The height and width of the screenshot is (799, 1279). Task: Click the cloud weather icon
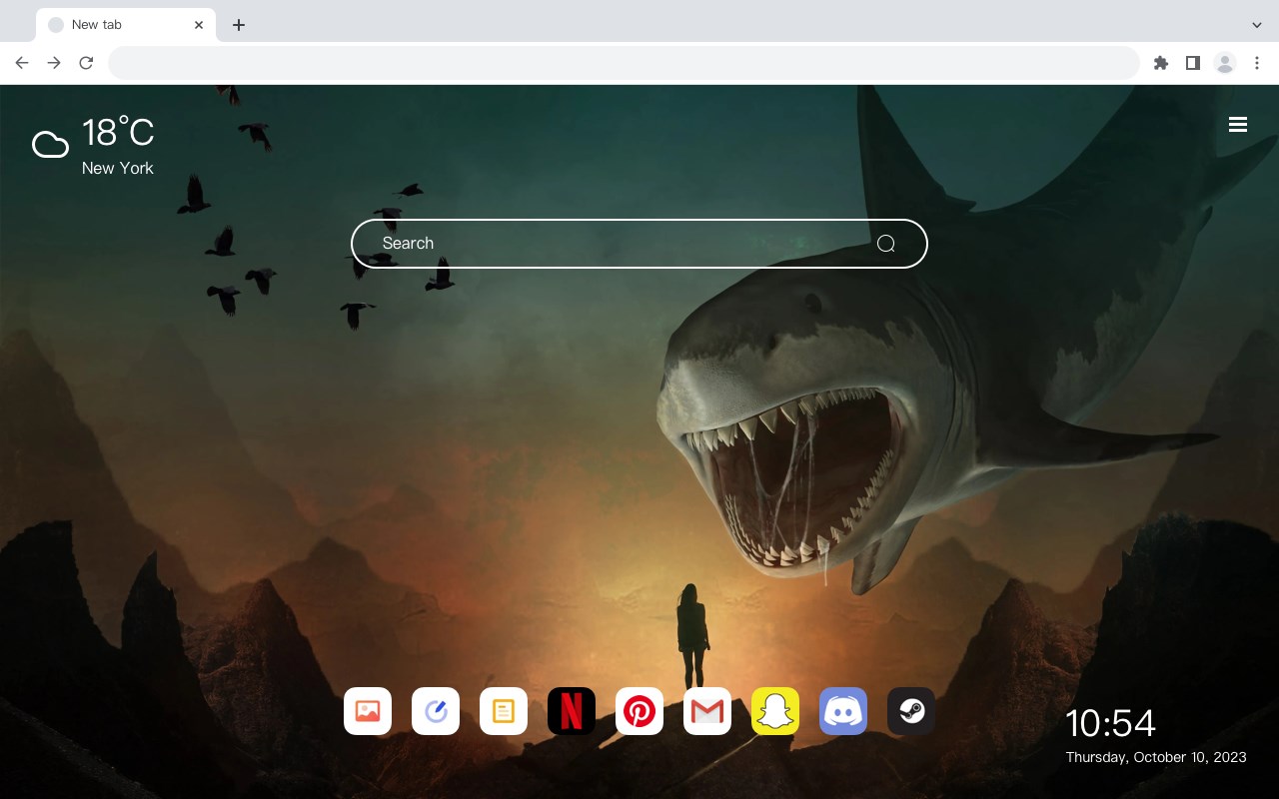[x=50, y=146]
